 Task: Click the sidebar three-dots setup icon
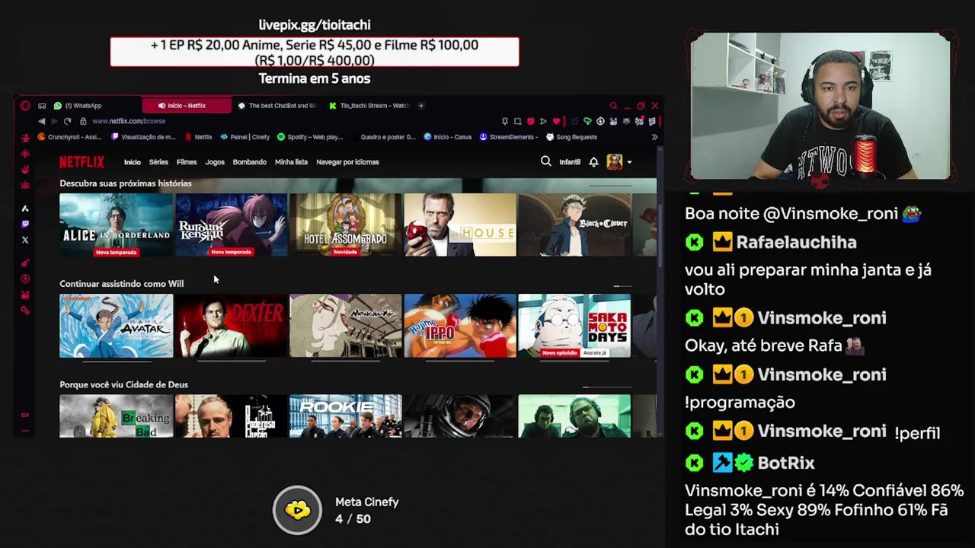25,431
